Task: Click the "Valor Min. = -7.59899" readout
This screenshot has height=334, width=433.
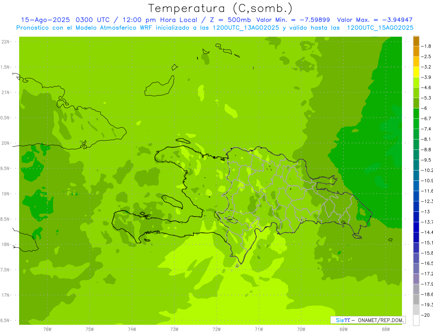Action: 293,20
